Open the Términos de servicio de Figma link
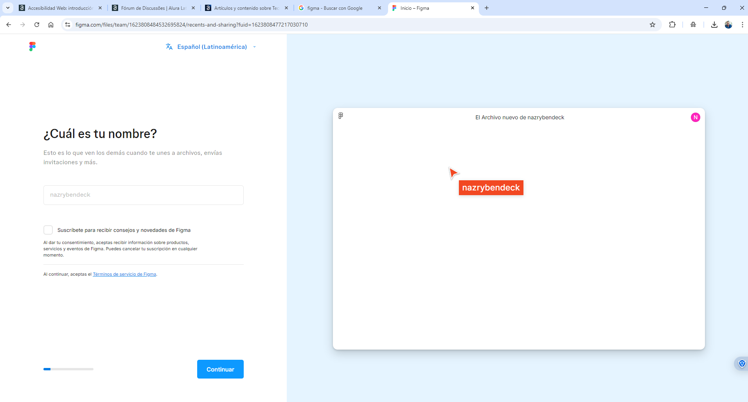Image resolution: width=748 pixels, height=402 pixels. click(124, 274)
